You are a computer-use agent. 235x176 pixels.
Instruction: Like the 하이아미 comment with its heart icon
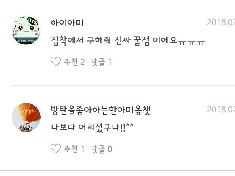pyautogui.click(x=56, y=61)
